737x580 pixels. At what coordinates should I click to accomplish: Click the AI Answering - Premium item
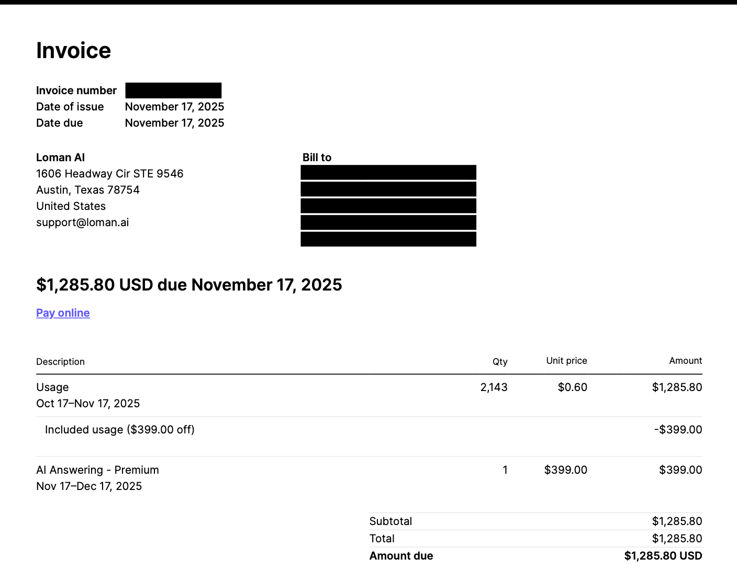(x=97, y=470)
